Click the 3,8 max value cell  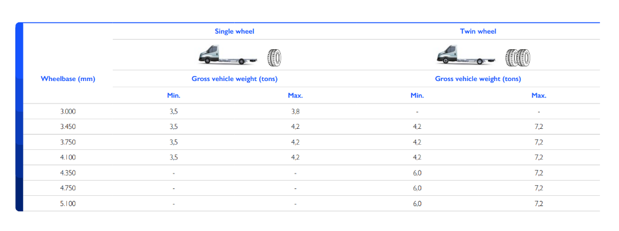[295, 112]
